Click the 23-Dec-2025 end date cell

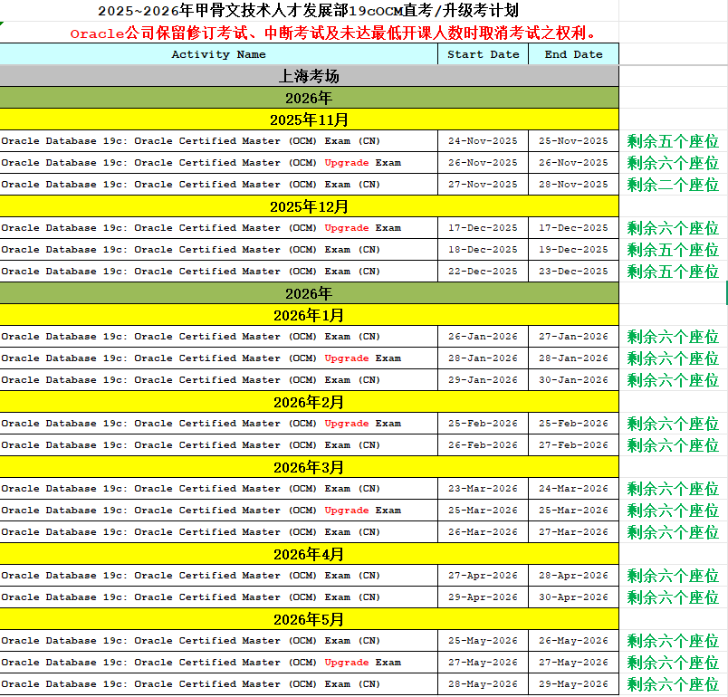pos(573,272)
